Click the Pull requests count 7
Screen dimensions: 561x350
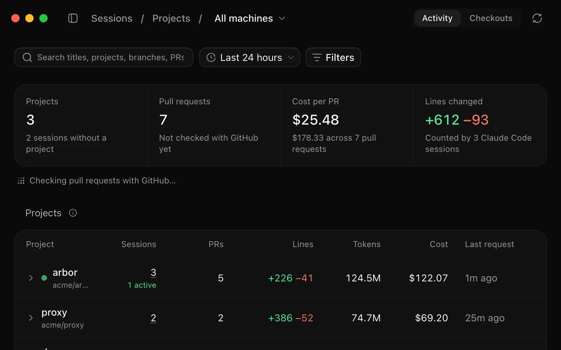click(x=163, y=120)
